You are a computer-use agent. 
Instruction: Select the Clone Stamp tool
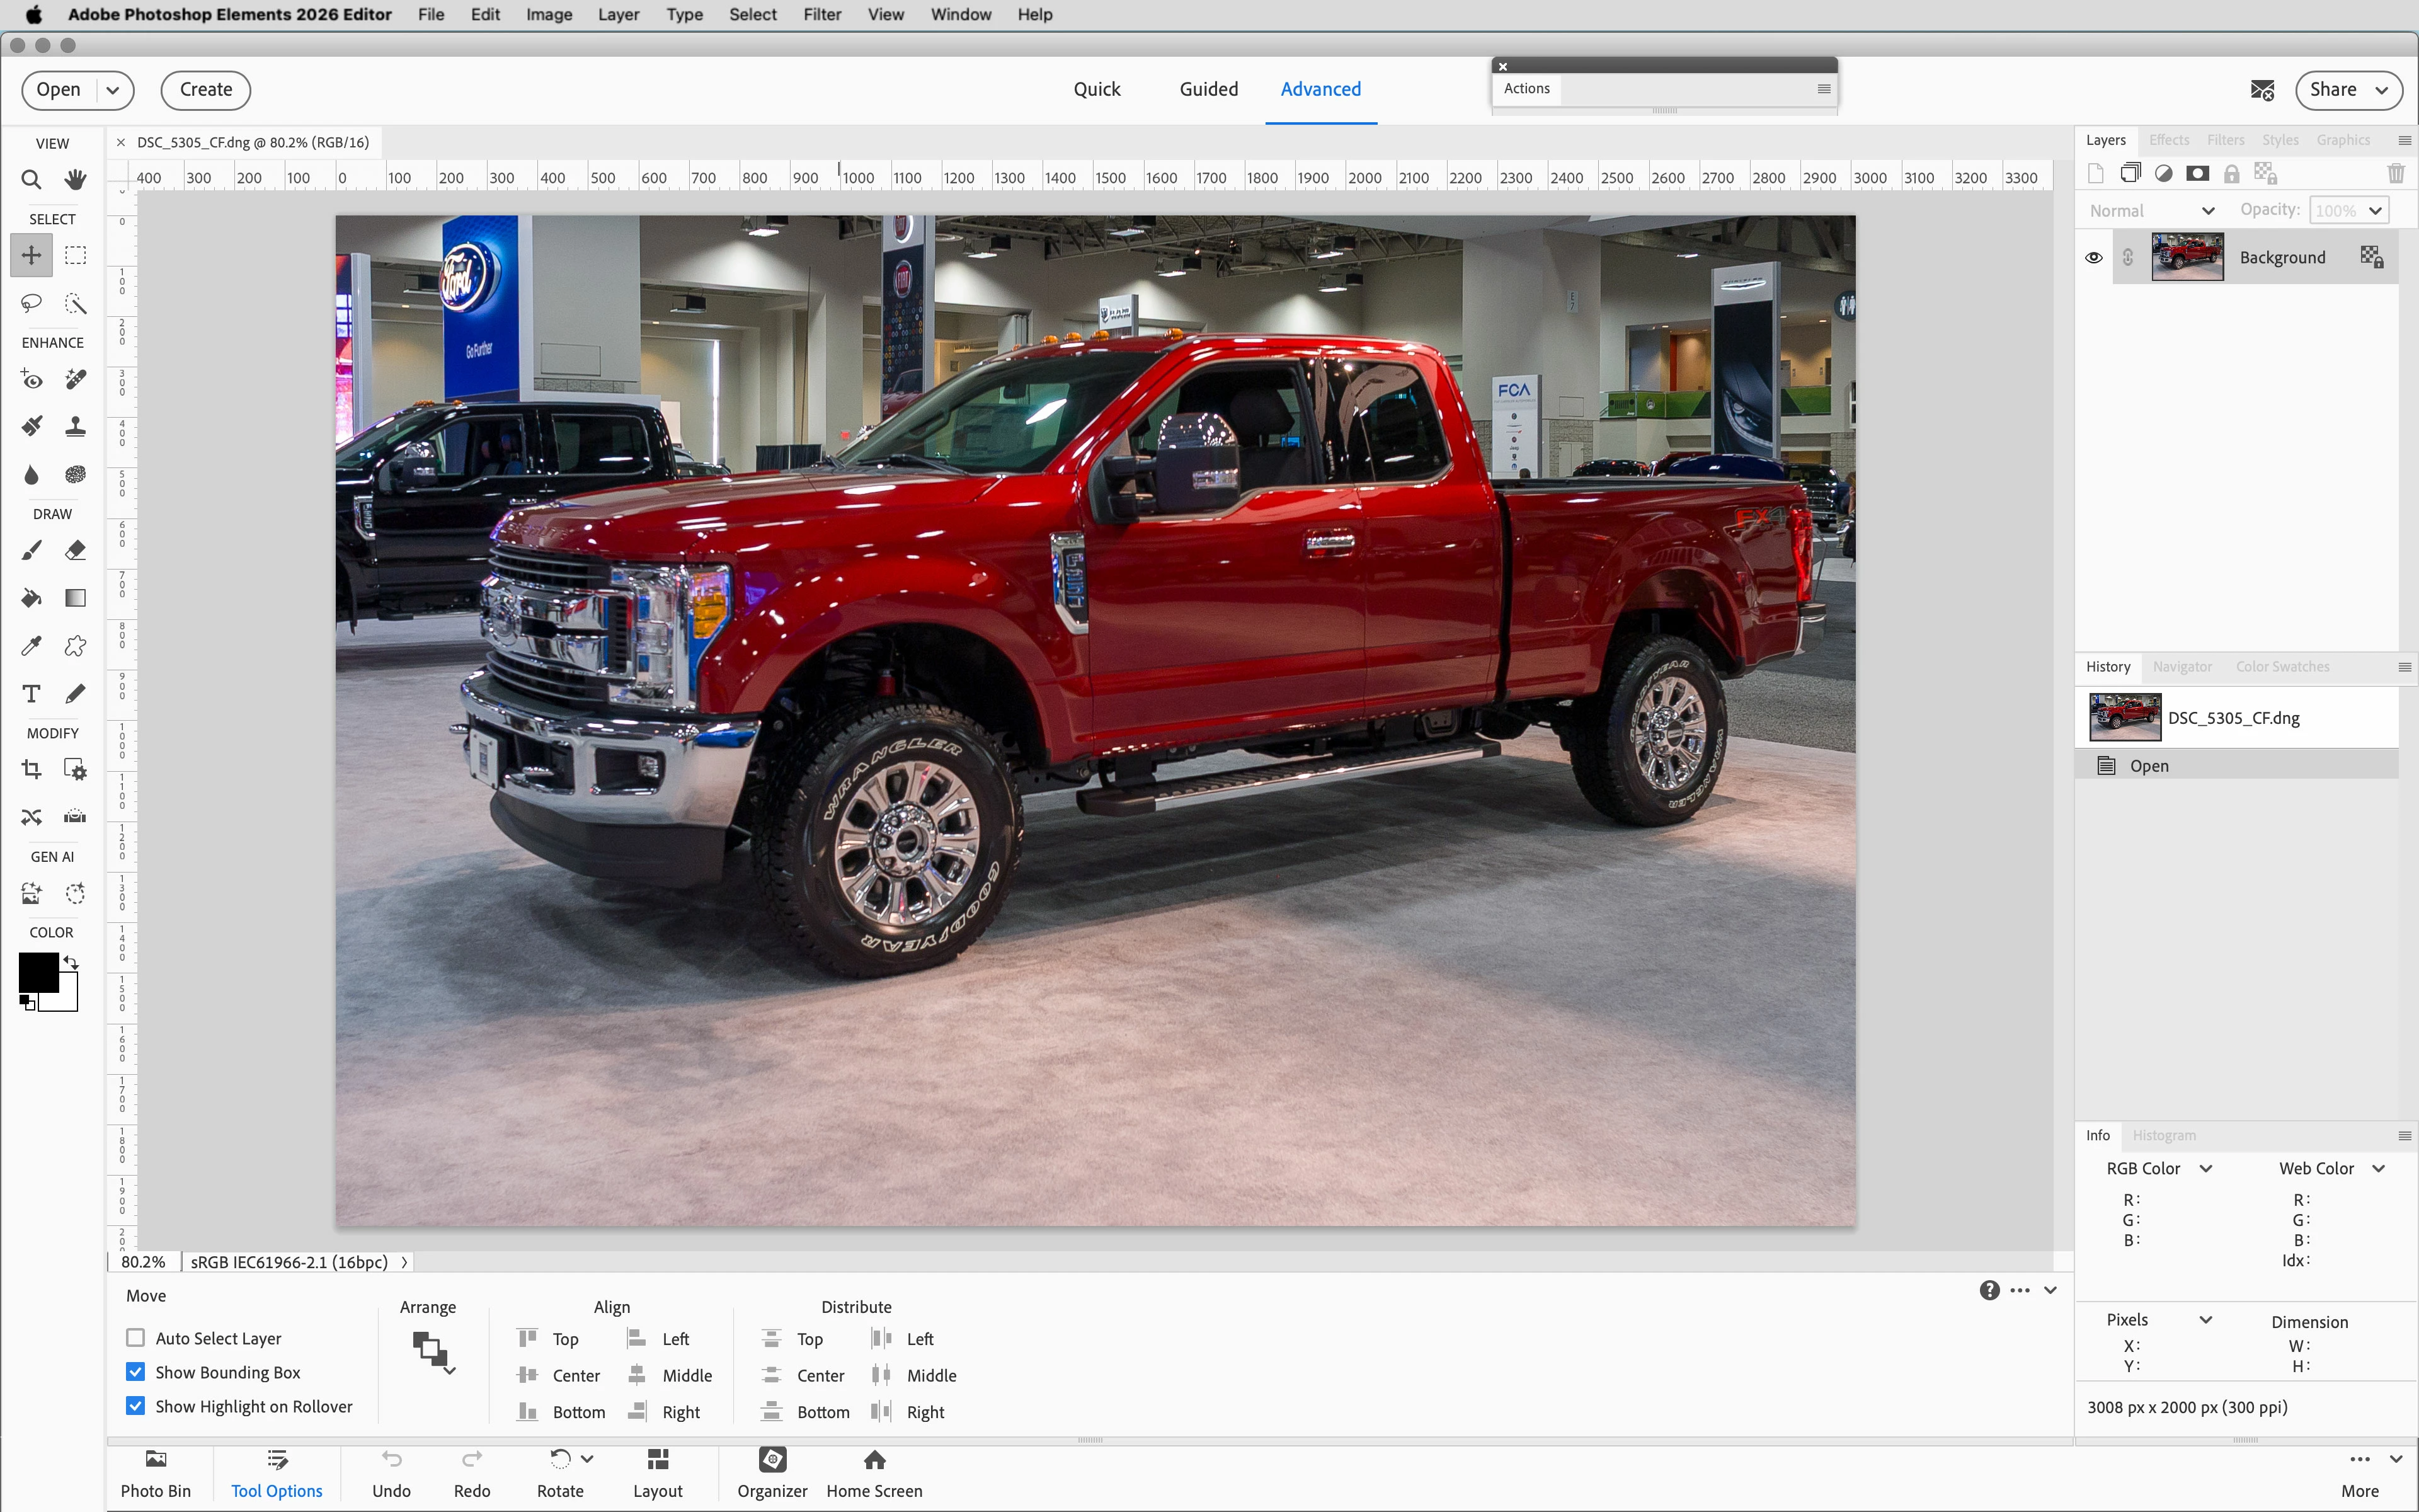pyautogui.click(x=75, y=427)
